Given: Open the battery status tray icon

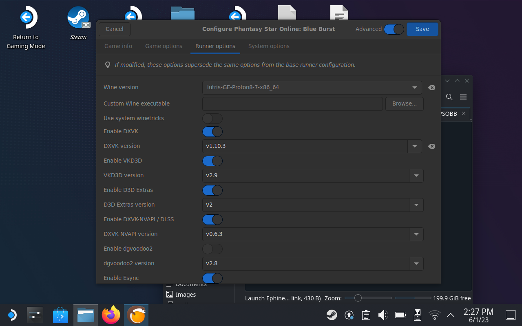Looking at the screenshot, I should [400, 315].
